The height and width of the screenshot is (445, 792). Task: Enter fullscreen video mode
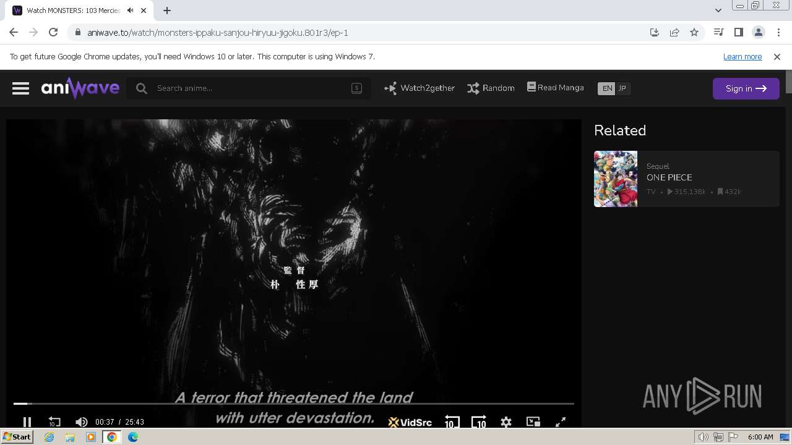pos(561,422)
